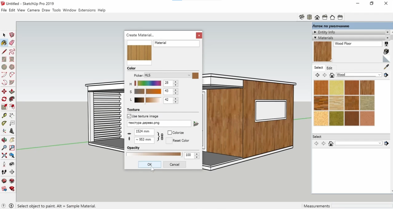This screenshot has height=209, width=393.
Task: Click the Opacity slider track
Action: click(x=154, y=154)
